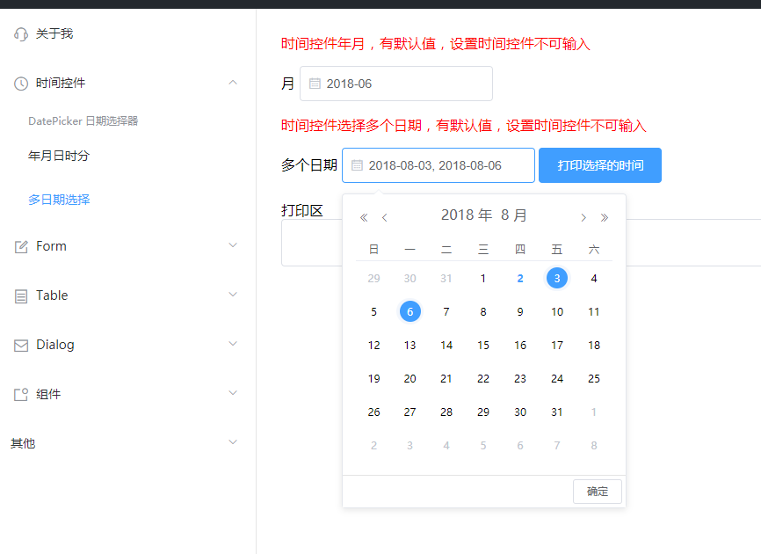
Task: Expand the 组件 menu section
Action: click(233, 393)
